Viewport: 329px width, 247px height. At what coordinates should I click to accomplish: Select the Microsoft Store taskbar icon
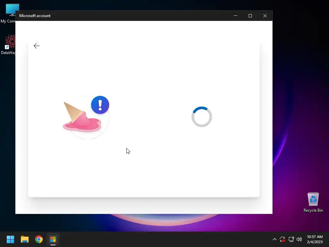(53, 239)
